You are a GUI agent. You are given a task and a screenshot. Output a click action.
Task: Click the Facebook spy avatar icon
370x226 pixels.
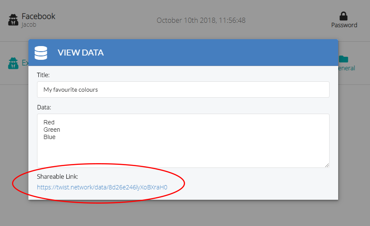pos(13,20)
